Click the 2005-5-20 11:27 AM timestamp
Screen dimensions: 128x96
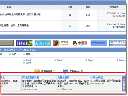tap(116, 13)
